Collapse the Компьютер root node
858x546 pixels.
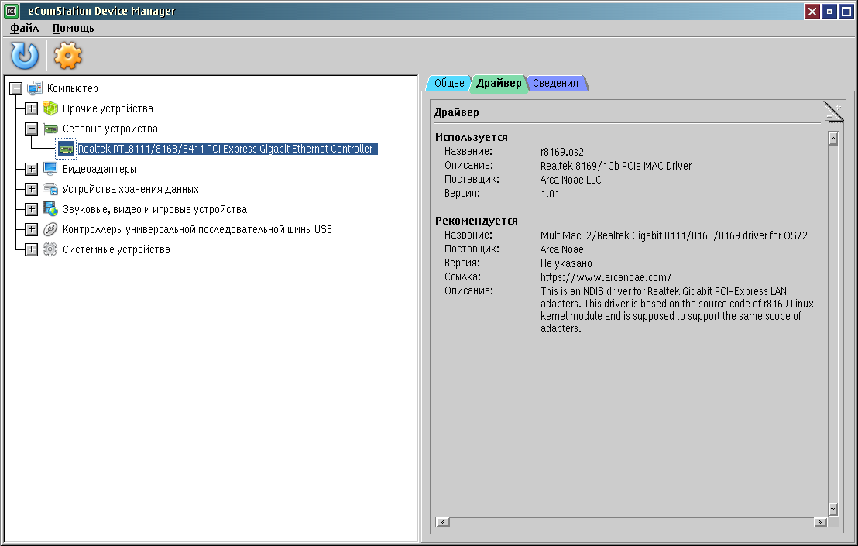pyautogui.click(x=15, y=88)
